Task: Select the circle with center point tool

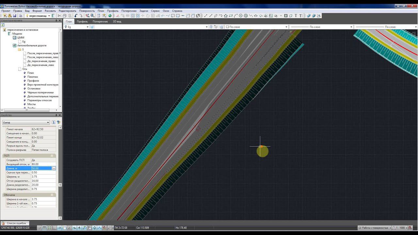Action: point(241,16)
